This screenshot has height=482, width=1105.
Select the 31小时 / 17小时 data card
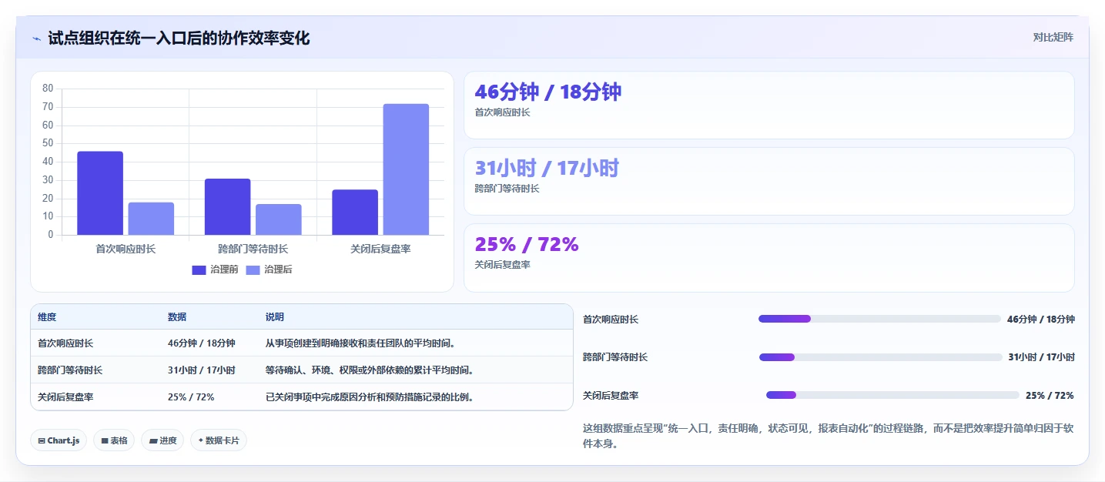tap(768, 181)
